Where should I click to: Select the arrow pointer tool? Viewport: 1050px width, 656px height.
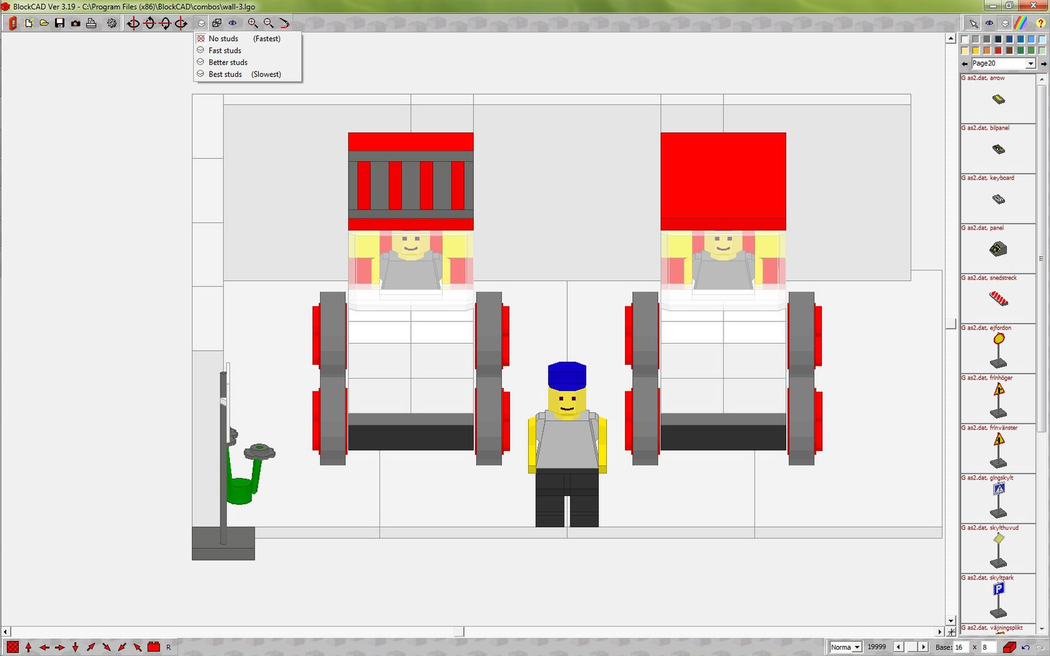pyautogui.click(x=973, y=23)
